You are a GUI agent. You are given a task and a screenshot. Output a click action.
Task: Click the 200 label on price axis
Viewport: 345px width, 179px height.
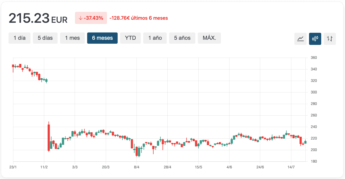[314, 150]
